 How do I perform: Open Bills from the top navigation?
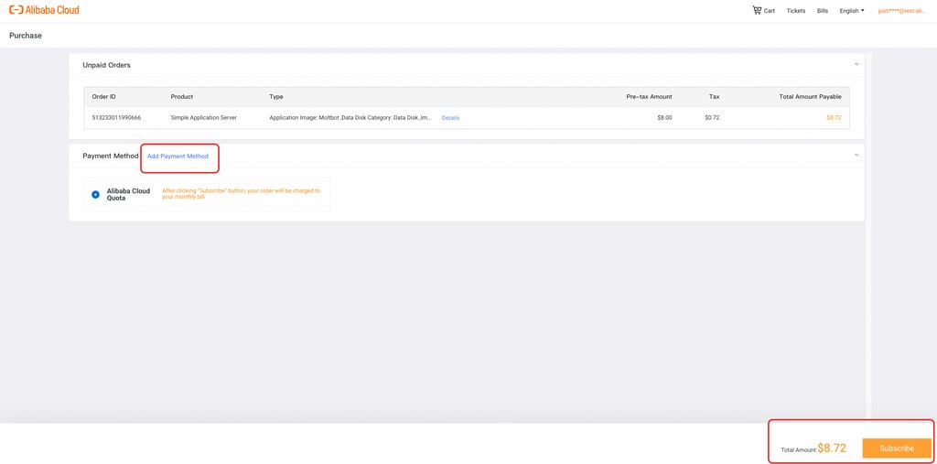pyautogui.click(x=823, y=11)
